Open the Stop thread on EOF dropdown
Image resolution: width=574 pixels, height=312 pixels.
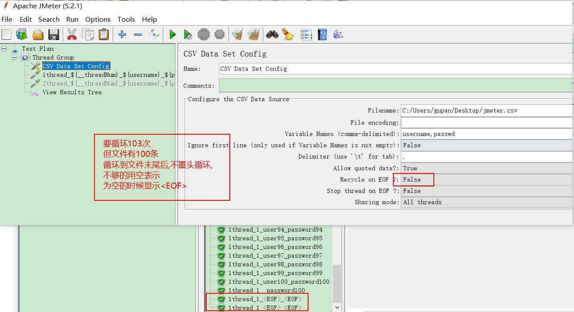pos(486,191)
